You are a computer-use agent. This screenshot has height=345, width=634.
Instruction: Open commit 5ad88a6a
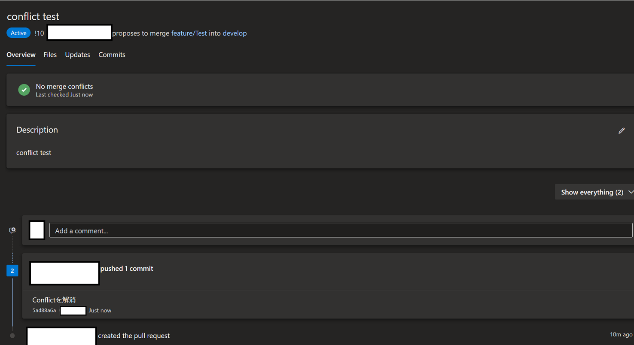tap(44, 310)
